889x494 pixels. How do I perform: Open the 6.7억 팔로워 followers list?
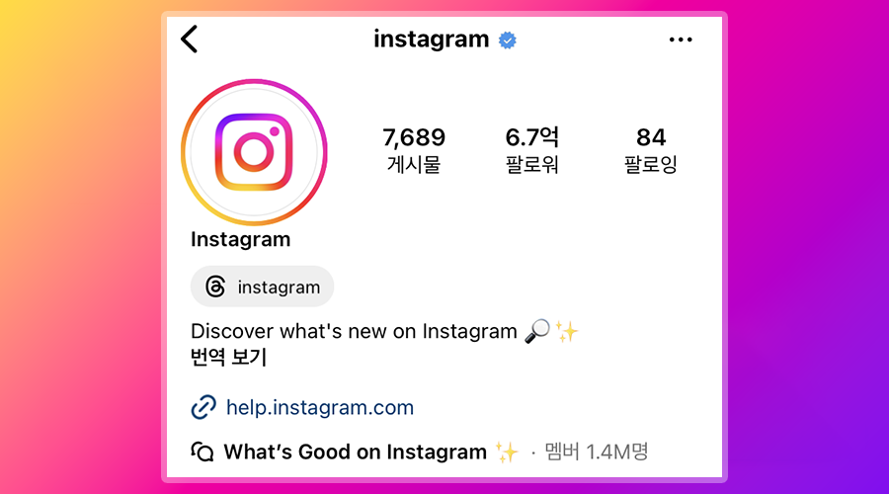[531, 150]
